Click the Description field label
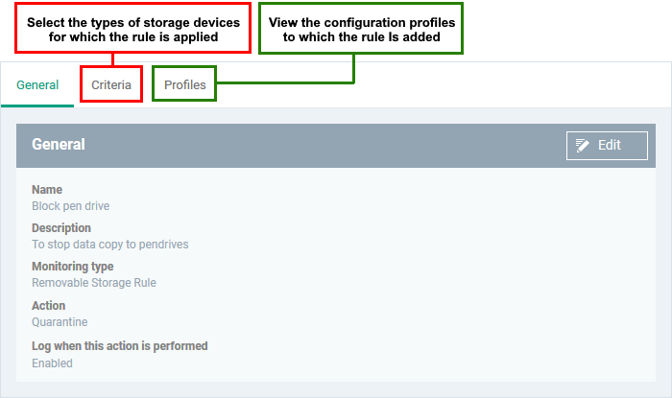 [61, 227]
